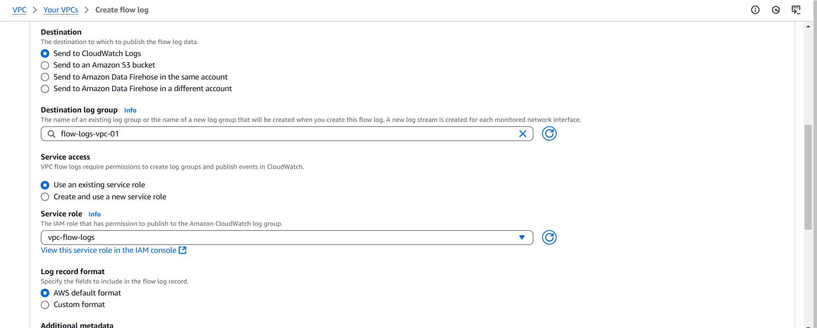Open the hexagon settings icon in header
This screenshot has height=328, width=817.
point(776,10)
